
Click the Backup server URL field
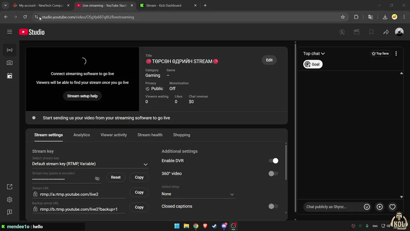(78, 209)
